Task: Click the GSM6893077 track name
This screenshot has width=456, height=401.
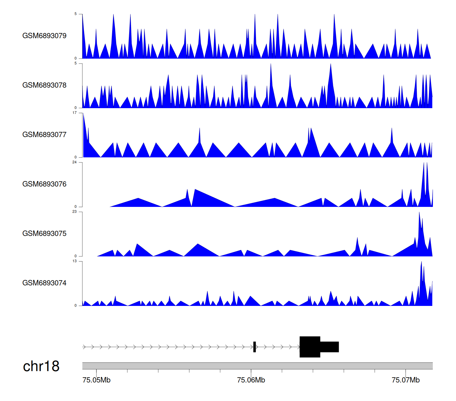Action: click(44, 135)
